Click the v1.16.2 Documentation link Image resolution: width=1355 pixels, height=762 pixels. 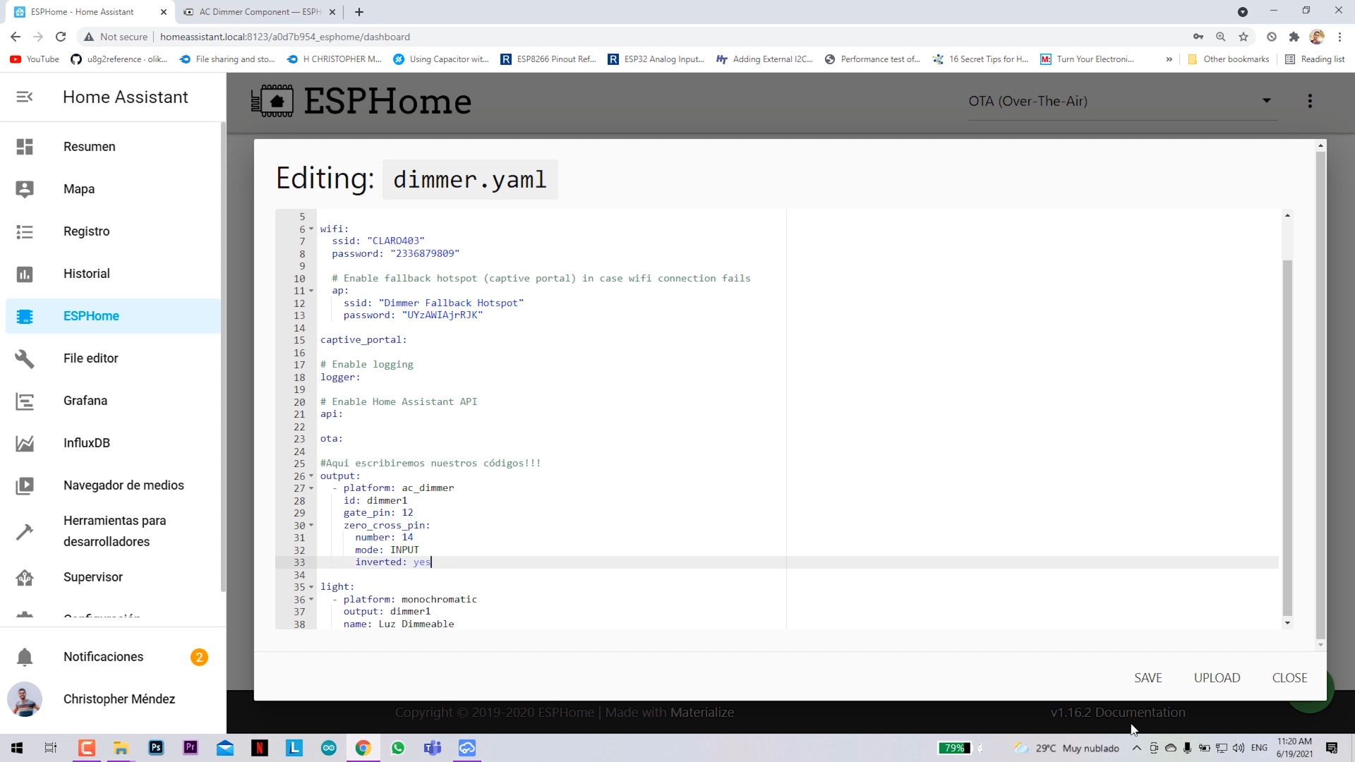point(1118,713)
